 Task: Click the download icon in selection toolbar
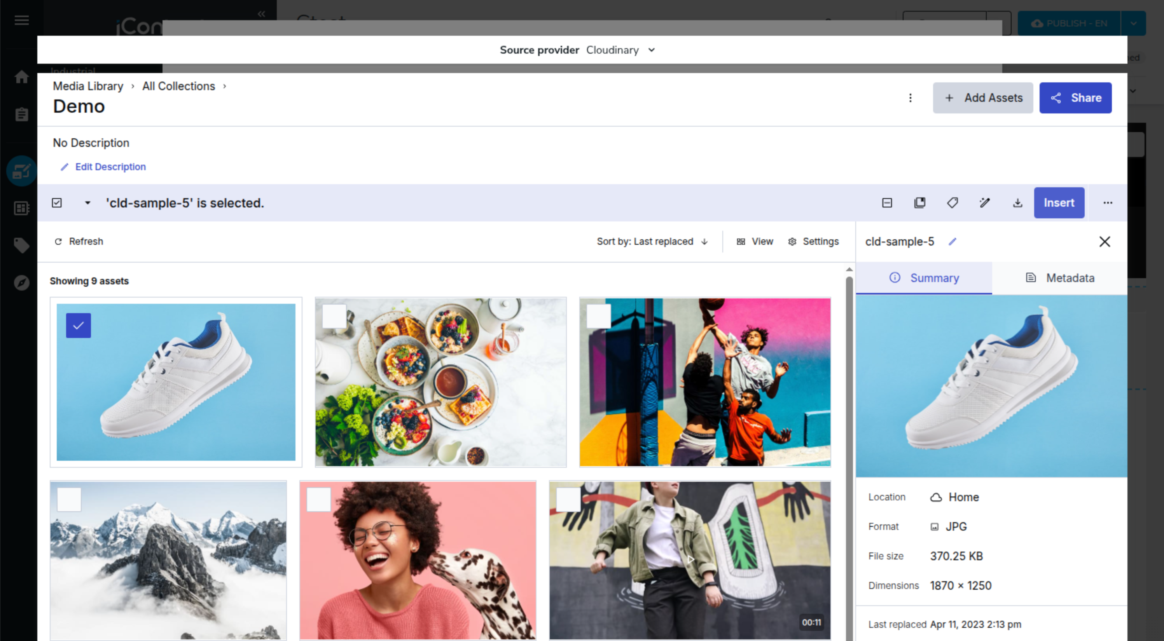coord(1017,203)
